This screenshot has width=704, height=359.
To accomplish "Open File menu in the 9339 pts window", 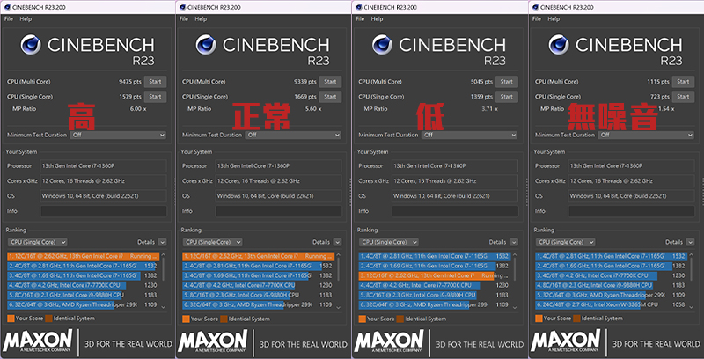I will coord(184,18).
